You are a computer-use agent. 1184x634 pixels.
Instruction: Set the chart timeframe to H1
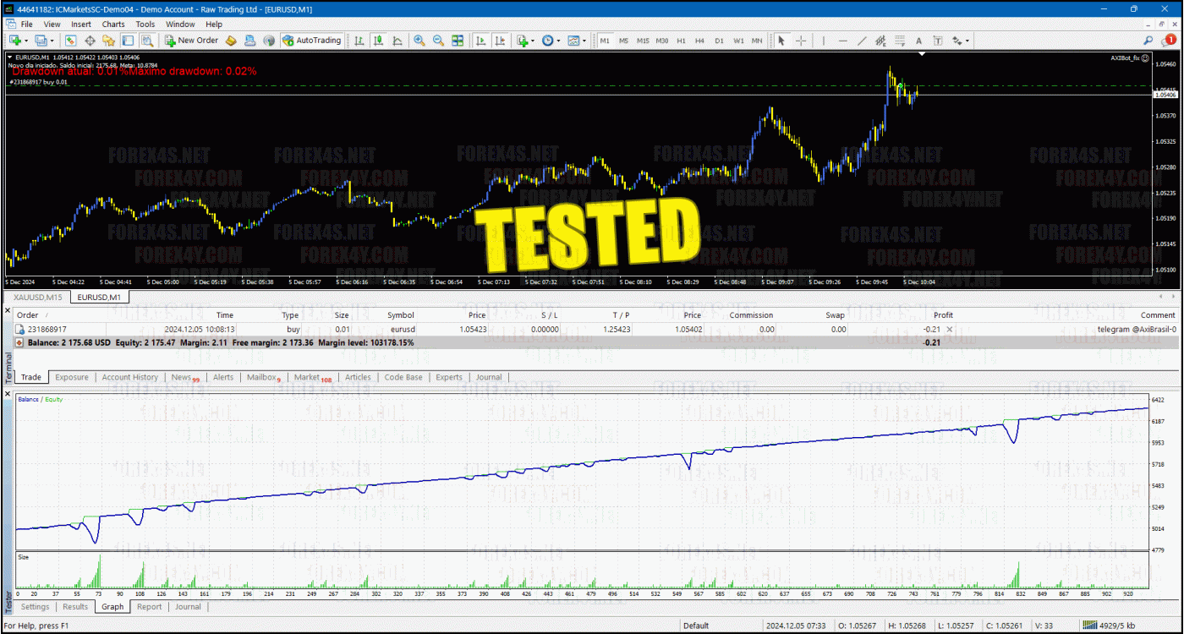pyautogui.click(x=682, y=41)
